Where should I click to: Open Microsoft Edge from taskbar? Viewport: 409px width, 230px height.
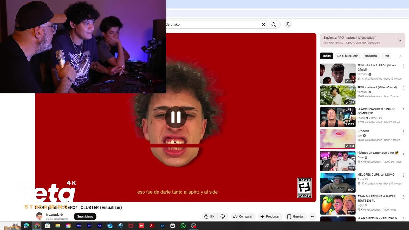[x=27, y=226]
